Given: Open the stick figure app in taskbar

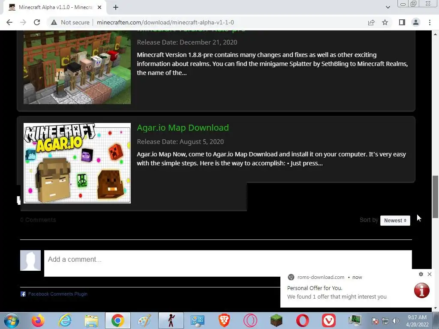Looking at the screenshot, I should coord(171,320).
